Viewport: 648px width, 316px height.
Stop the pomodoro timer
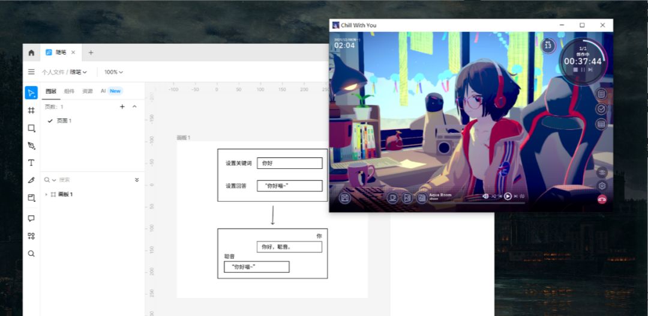click(575, 70)
